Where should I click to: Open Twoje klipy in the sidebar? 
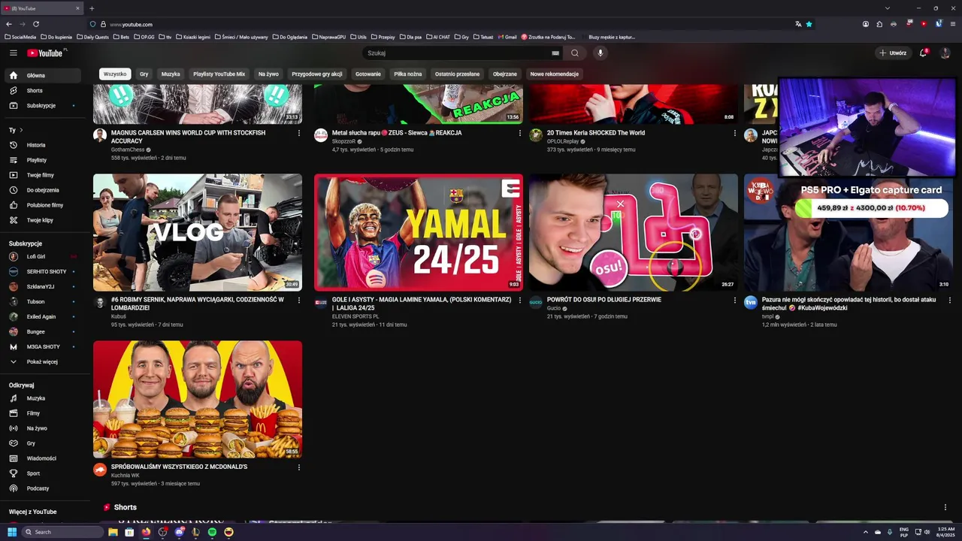[x=42, y=220]
